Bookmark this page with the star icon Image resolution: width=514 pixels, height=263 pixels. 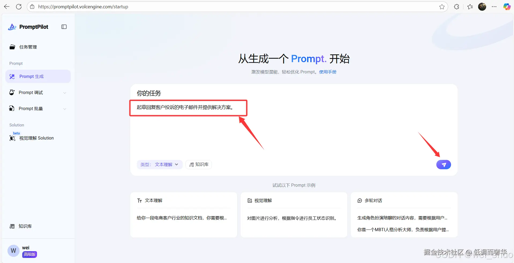tap(442, 6)
